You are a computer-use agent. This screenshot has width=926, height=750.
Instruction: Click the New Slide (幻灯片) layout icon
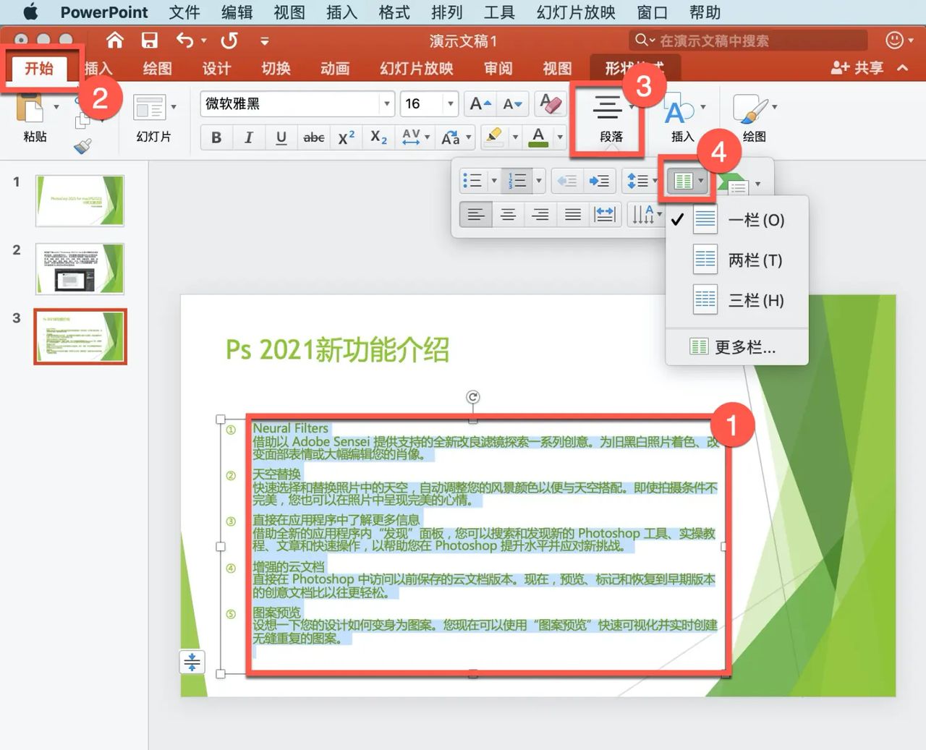150,108
